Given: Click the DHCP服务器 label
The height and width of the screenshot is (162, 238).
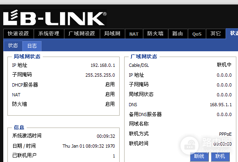Looking at the screenshot, I should coord(25,85).
